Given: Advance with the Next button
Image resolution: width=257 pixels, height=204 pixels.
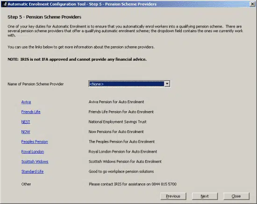Looking at the screenshot, I should pyautogui.click(x=205, y=196).
